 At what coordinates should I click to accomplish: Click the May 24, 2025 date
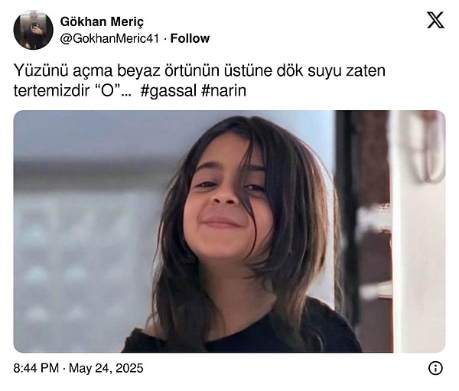(106, 368)
